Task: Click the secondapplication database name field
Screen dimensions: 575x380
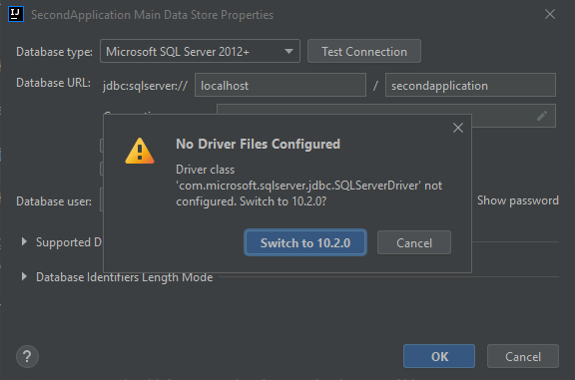Action: [470, 86]
